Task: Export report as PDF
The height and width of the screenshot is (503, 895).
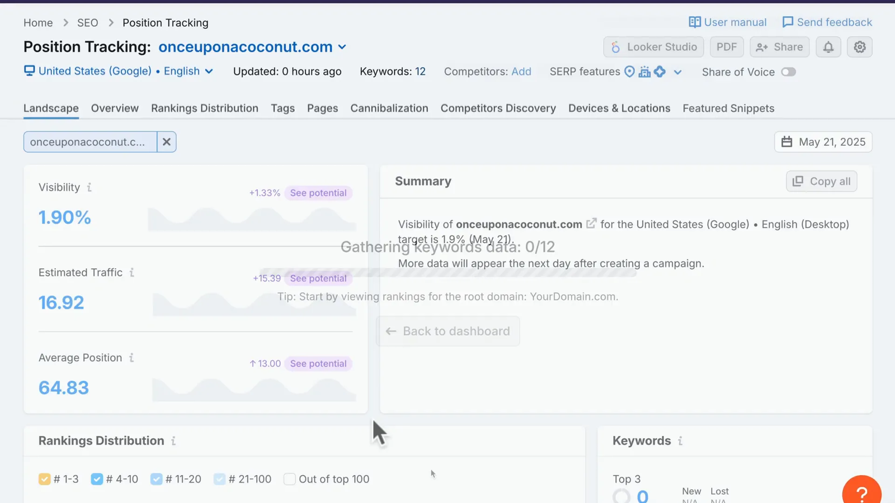Action: [x=727, y=47]
